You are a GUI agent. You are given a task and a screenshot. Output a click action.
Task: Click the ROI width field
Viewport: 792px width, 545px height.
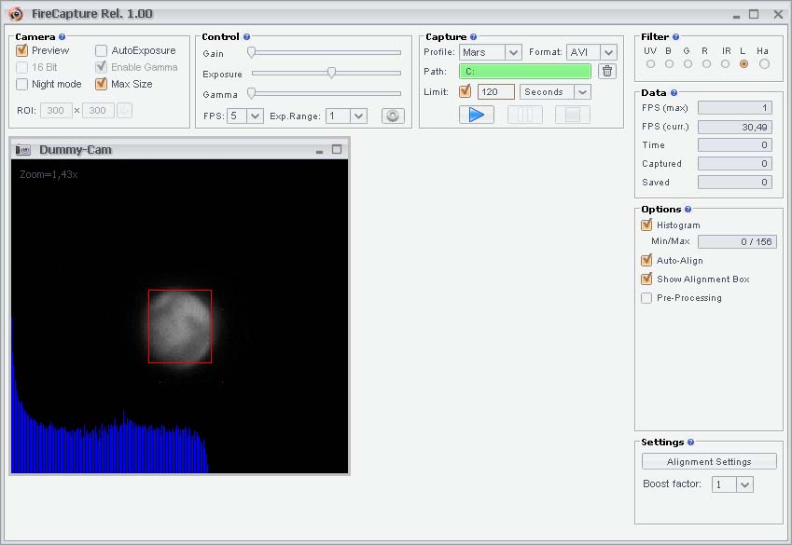(x=56, y=111)
